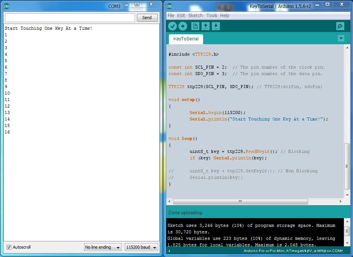353x257 pixels.
Task: Click the Serial.println Start Touching code line
Action: (x=259, y=119)
